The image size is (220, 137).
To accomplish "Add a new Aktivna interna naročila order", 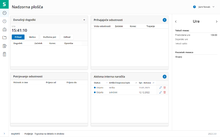I will 164,77.
